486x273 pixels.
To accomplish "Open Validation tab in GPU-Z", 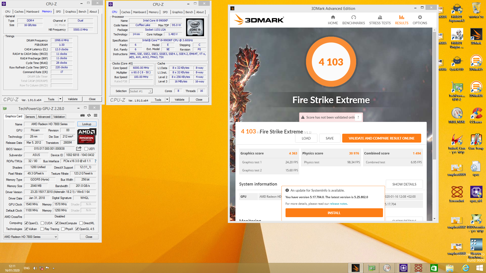I will tap(59, 117).
